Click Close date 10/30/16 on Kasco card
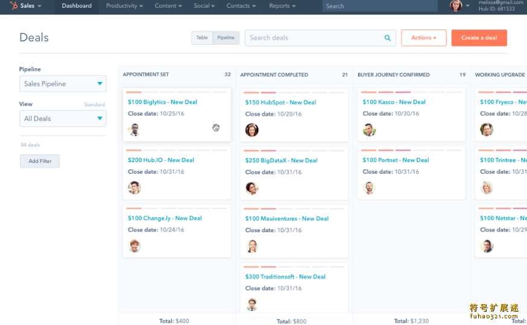Screen dimensions: 527x325 [391, 113]
